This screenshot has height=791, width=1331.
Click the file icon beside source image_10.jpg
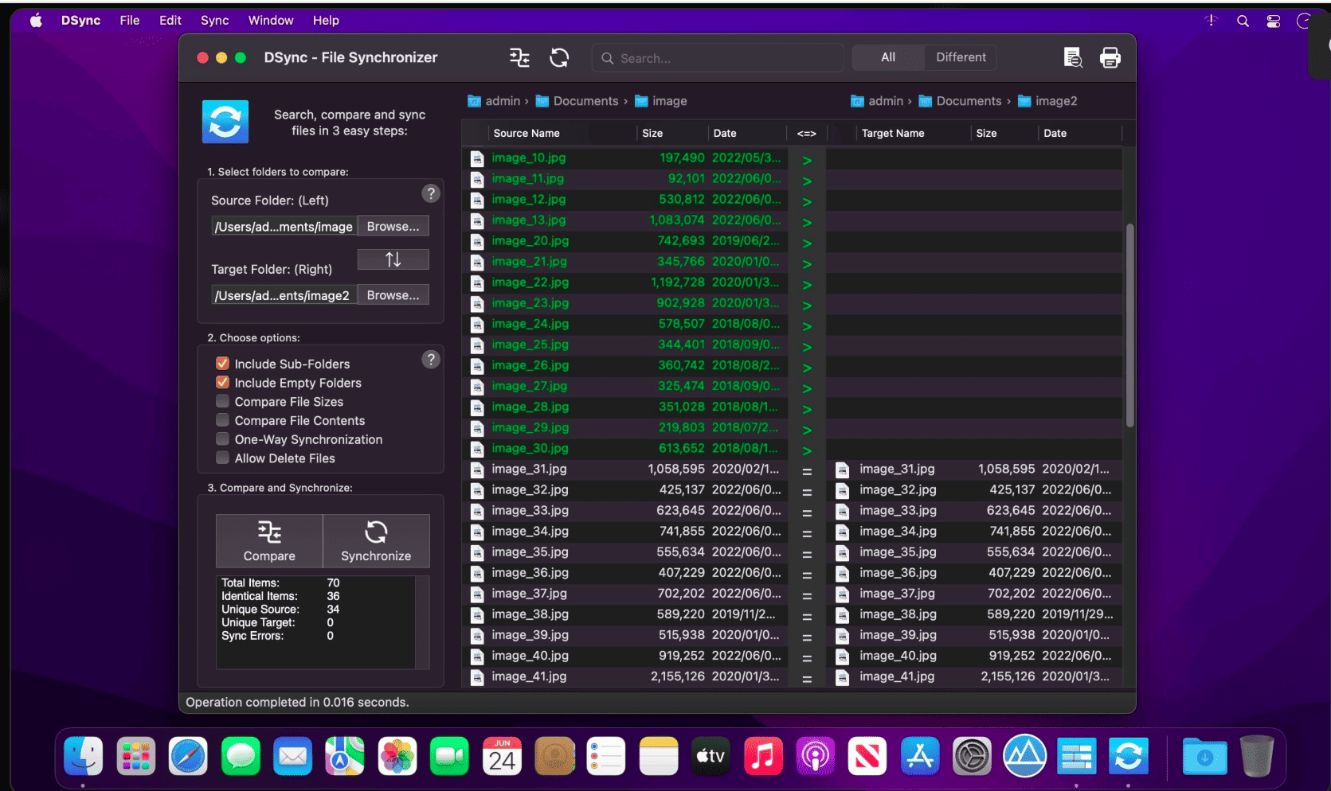(x=477, y=158)
